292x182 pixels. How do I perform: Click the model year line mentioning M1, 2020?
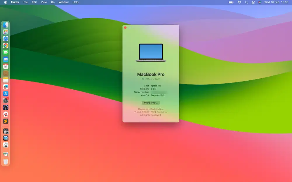151,79
